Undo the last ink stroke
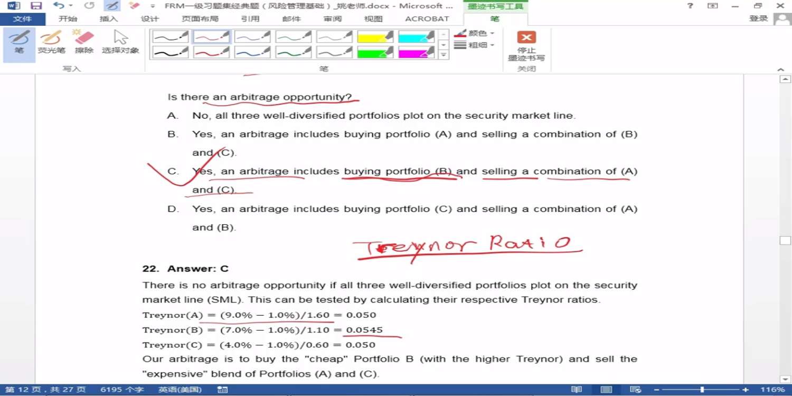This screenshot has height=396, width=792. 58,6
